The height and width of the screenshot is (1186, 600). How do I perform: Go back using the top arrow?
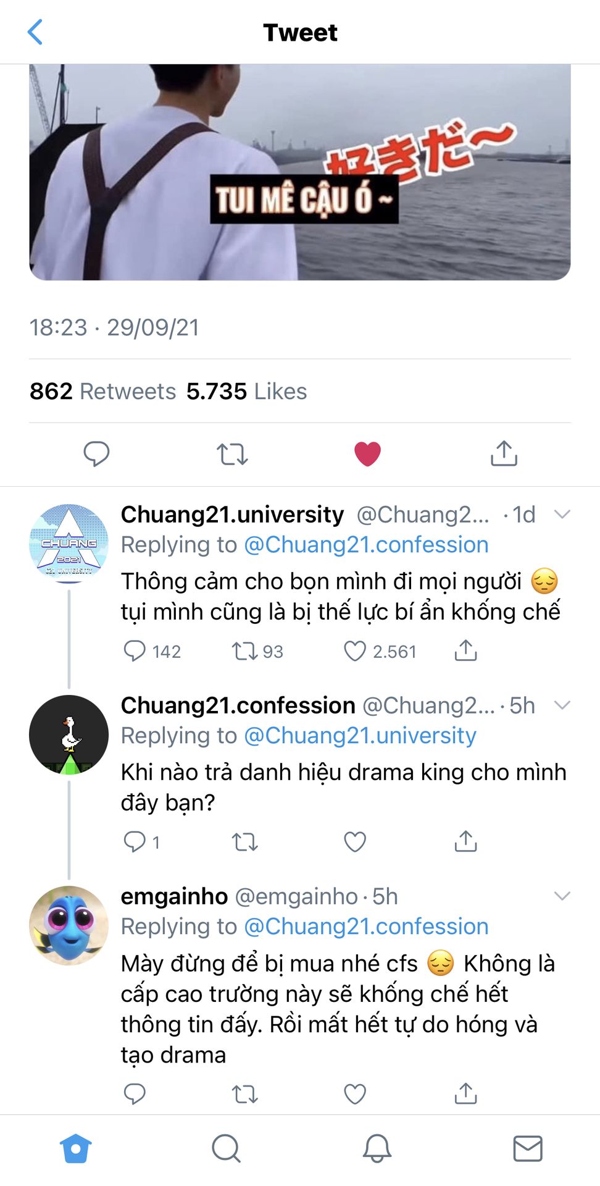[x=35, y=32]
